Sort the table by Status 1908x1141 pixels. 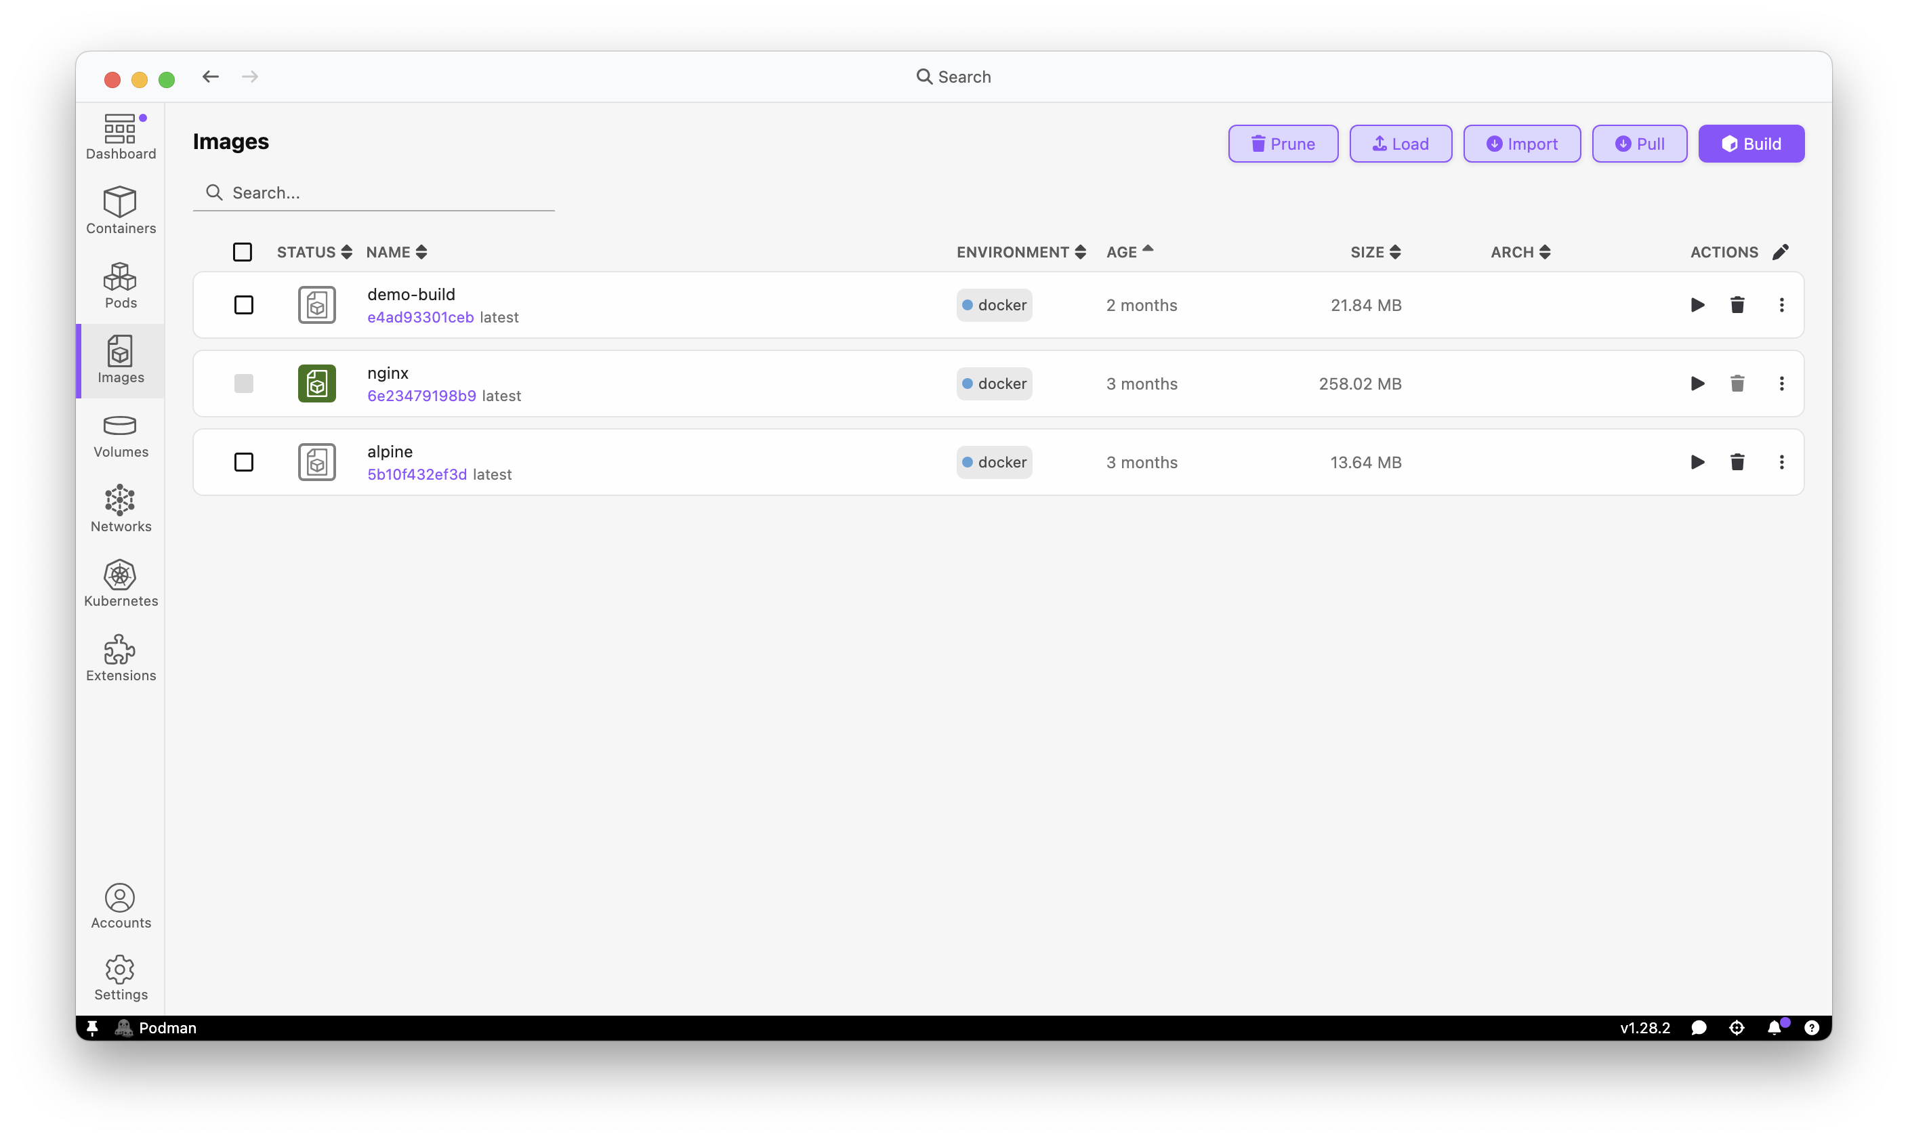[314, 252]
